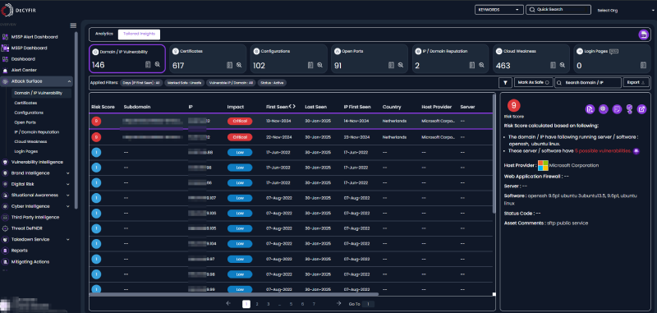Open Vulnerability Intelligence sidebar item
The width and height of the screenshot is (657, 313).
pos(37,162)
